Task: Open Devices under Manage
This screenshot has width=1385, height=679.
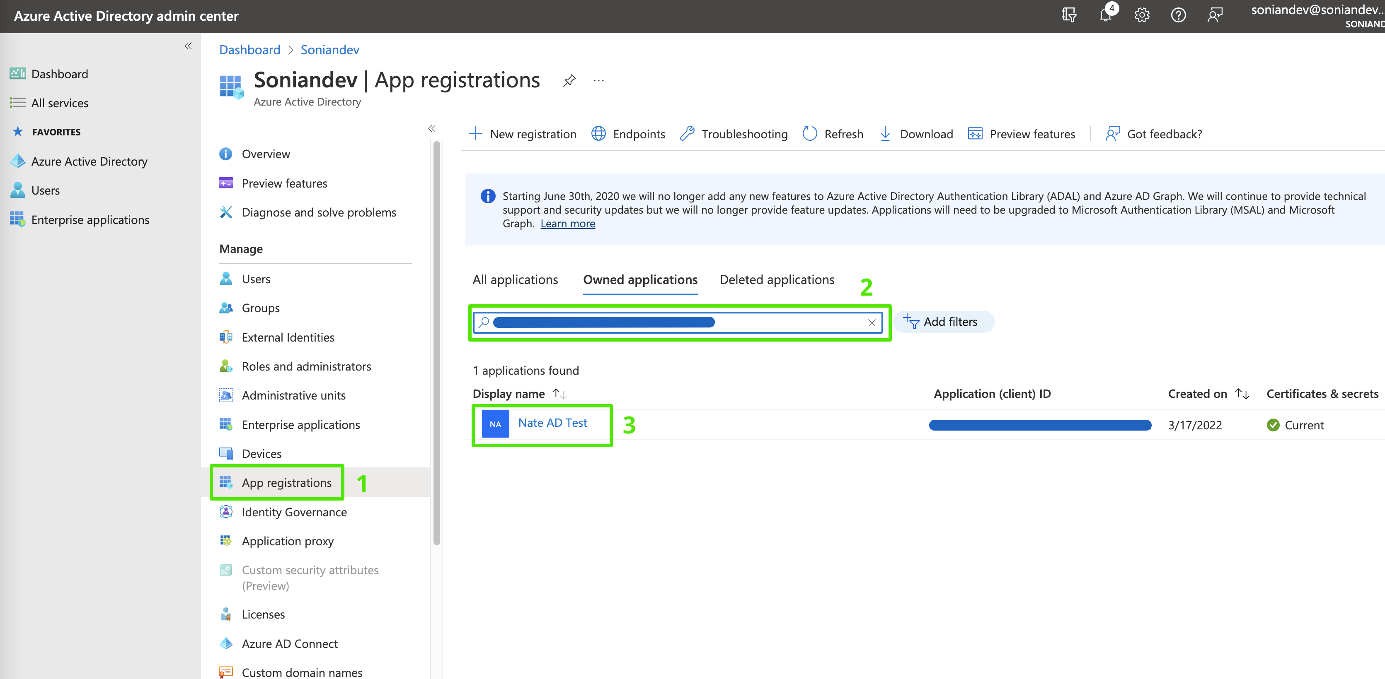Action: click(250, 453)
